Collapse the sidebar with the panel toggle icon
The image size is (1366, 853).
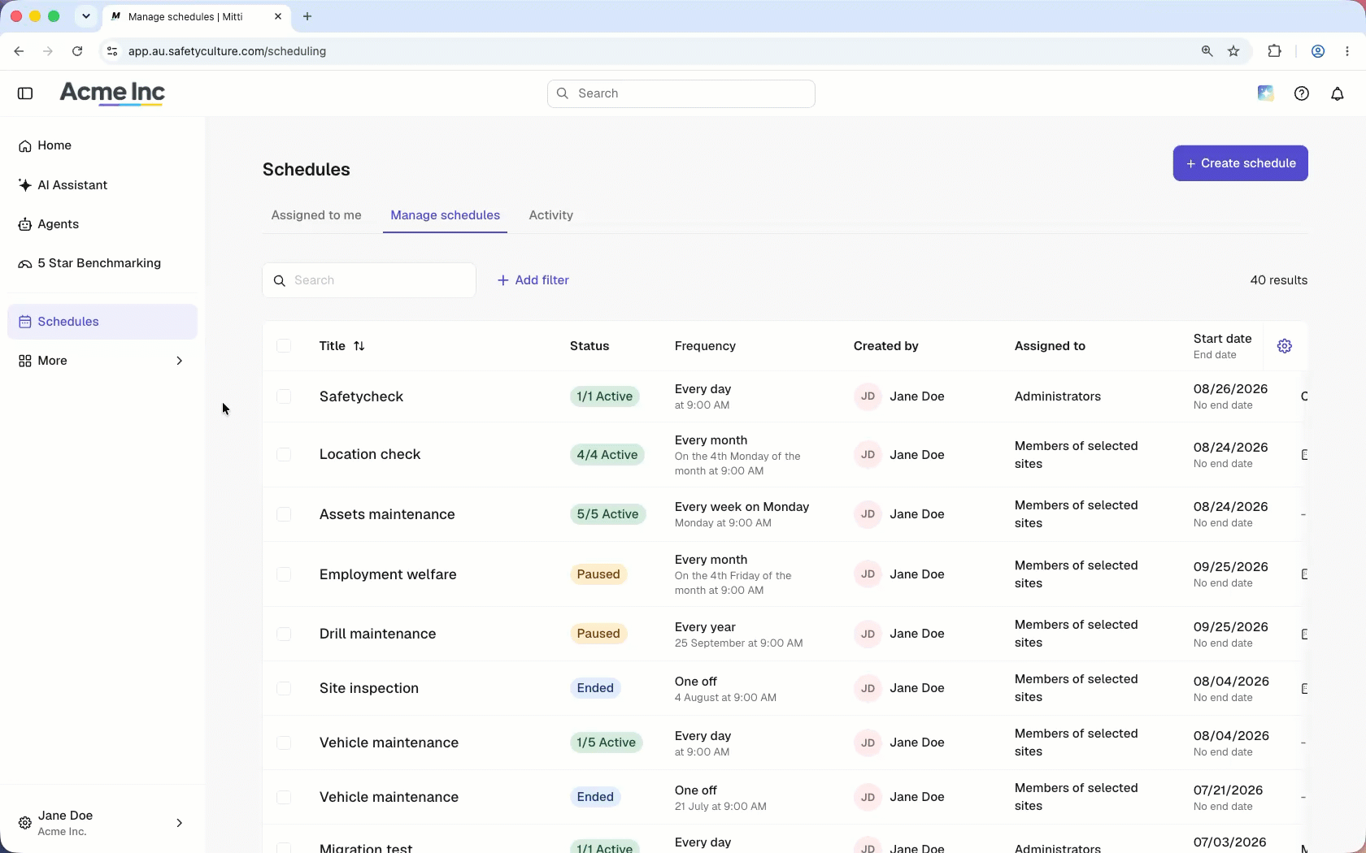pos(25,93)
